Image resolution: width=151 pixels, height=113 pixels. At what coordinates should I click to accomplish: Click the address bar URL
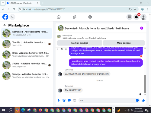click(x=44, y=9)
